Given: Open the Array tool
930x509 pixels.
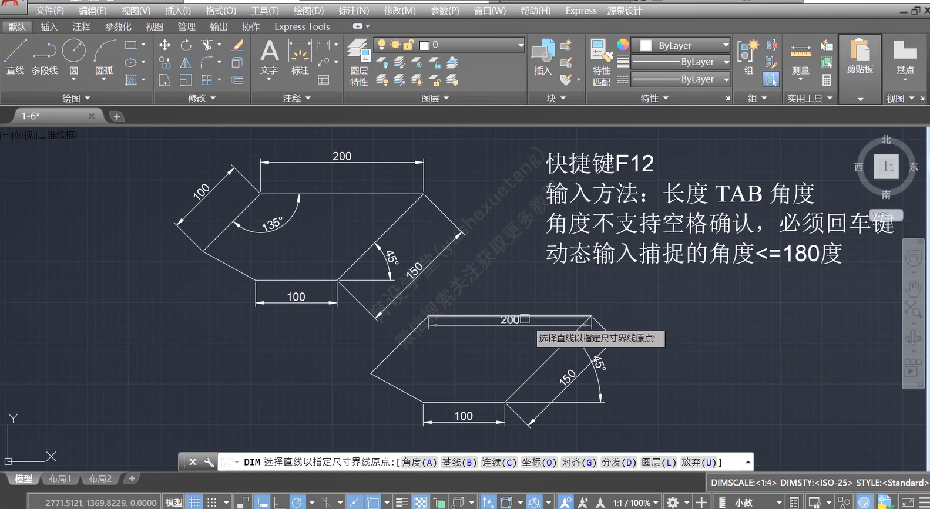Looking at the screenshot, I should 207,80.
